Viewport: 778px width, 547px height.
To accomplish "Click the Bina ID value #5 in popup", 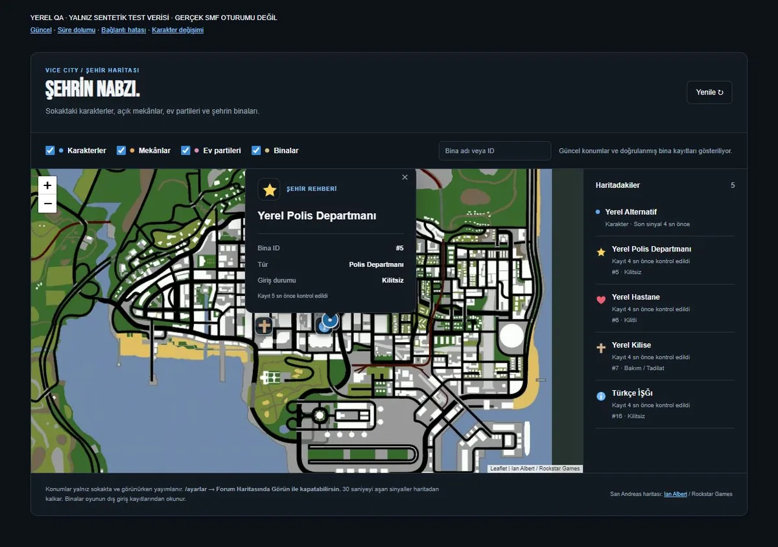I will (399, 248).
